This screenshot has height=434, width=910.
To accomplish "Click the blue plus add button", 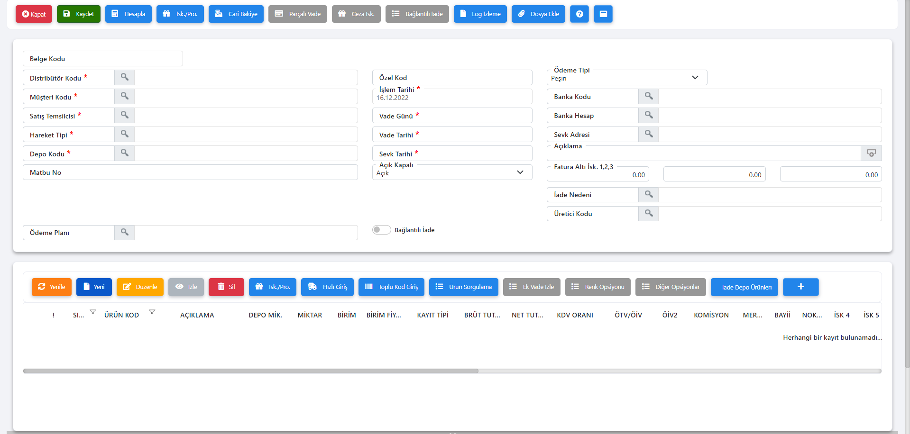I will coord(800,287).
